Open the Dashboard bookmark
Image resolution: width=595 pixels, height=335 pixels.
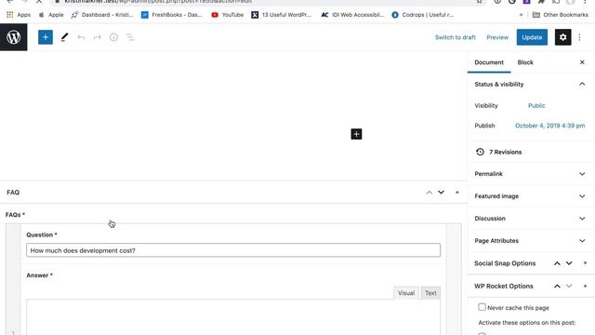[102, 15]
